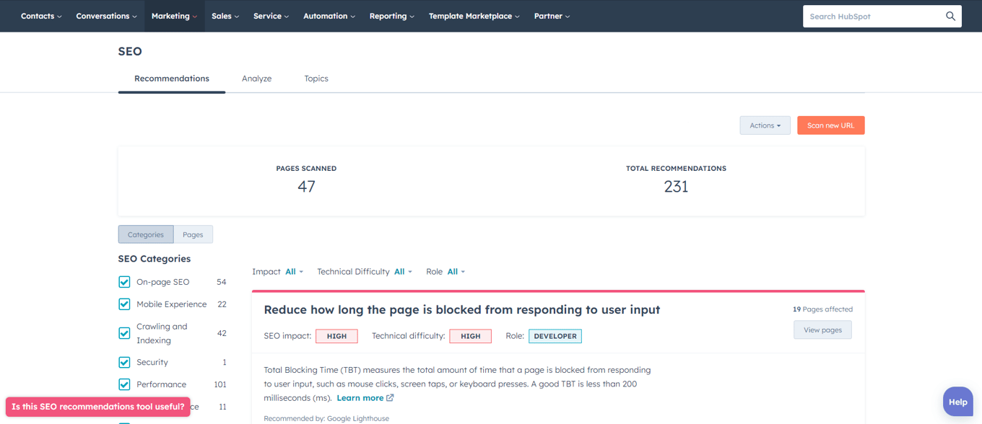982x424 pixels.
Task: Click the search magnifier icon in HubSpot search bar
Action: pyautogui.click(x=951, y=16)
